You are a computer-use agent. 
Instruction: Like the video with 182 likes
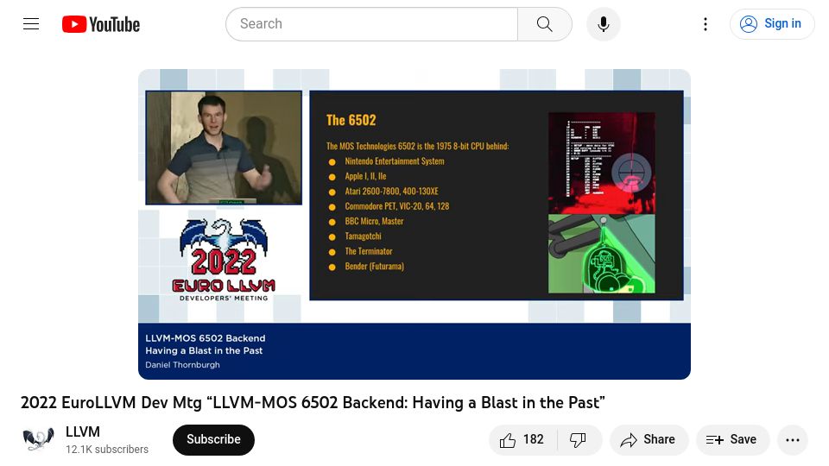tap(523, 439)
